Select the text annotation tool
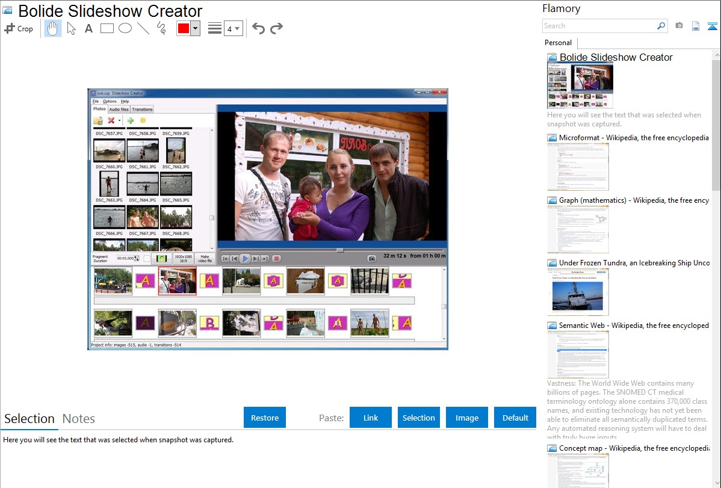Viewport: 721px width, 488px height. (88, 28)
